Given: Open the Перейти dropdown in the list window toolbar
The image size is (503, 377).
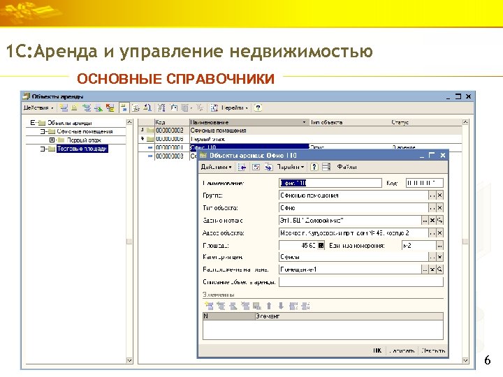Looking at the screenshot, I should click(x=235, y=108).
